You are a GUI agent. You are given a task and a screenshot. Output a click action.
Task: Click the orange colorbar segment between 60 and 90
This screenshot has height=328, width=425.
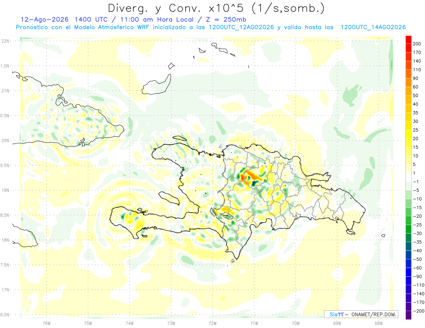click(408, 83)
